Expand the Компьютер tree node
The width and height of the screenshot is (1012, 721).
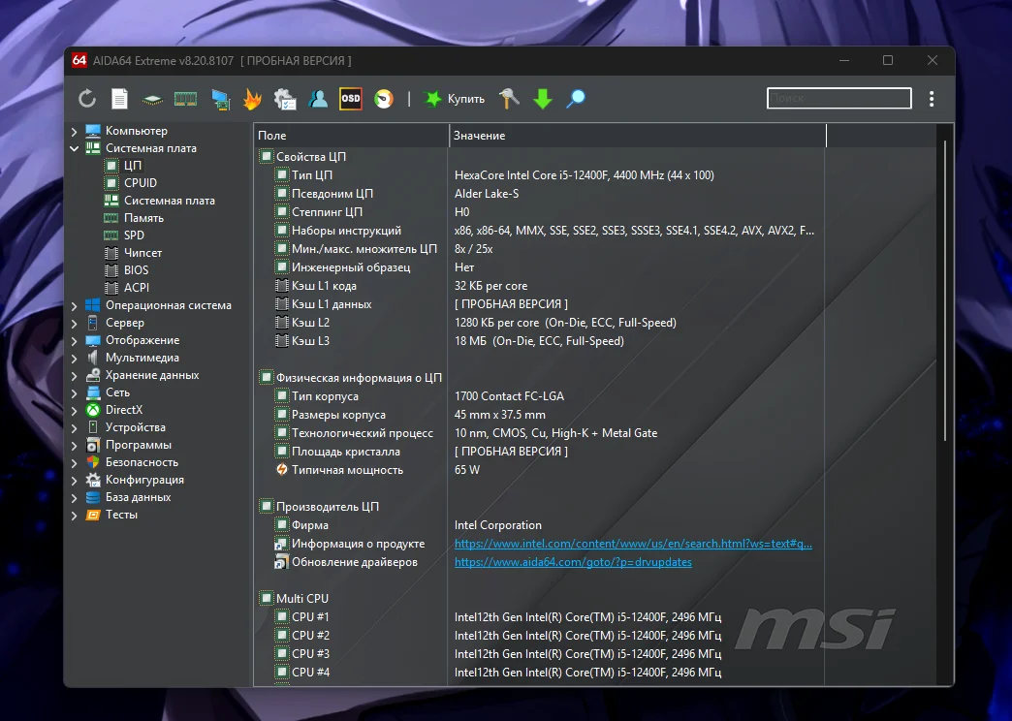(x=75, y=131)
